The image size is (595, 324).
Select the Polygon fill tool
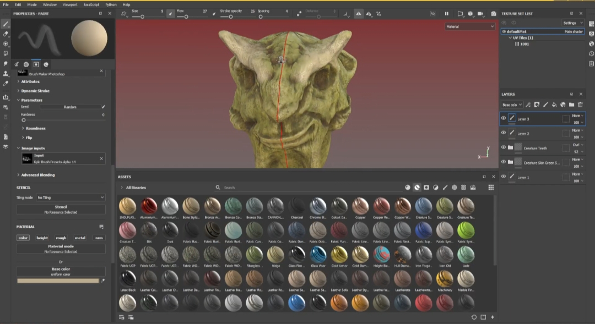tap(6, 53)
